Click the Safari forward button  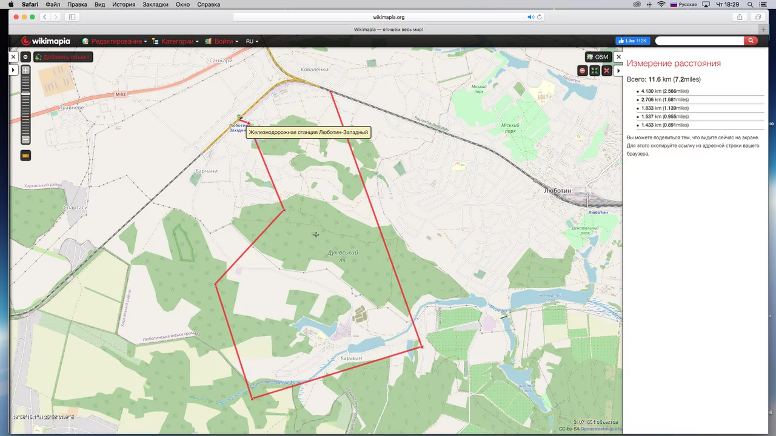(56, 17)
